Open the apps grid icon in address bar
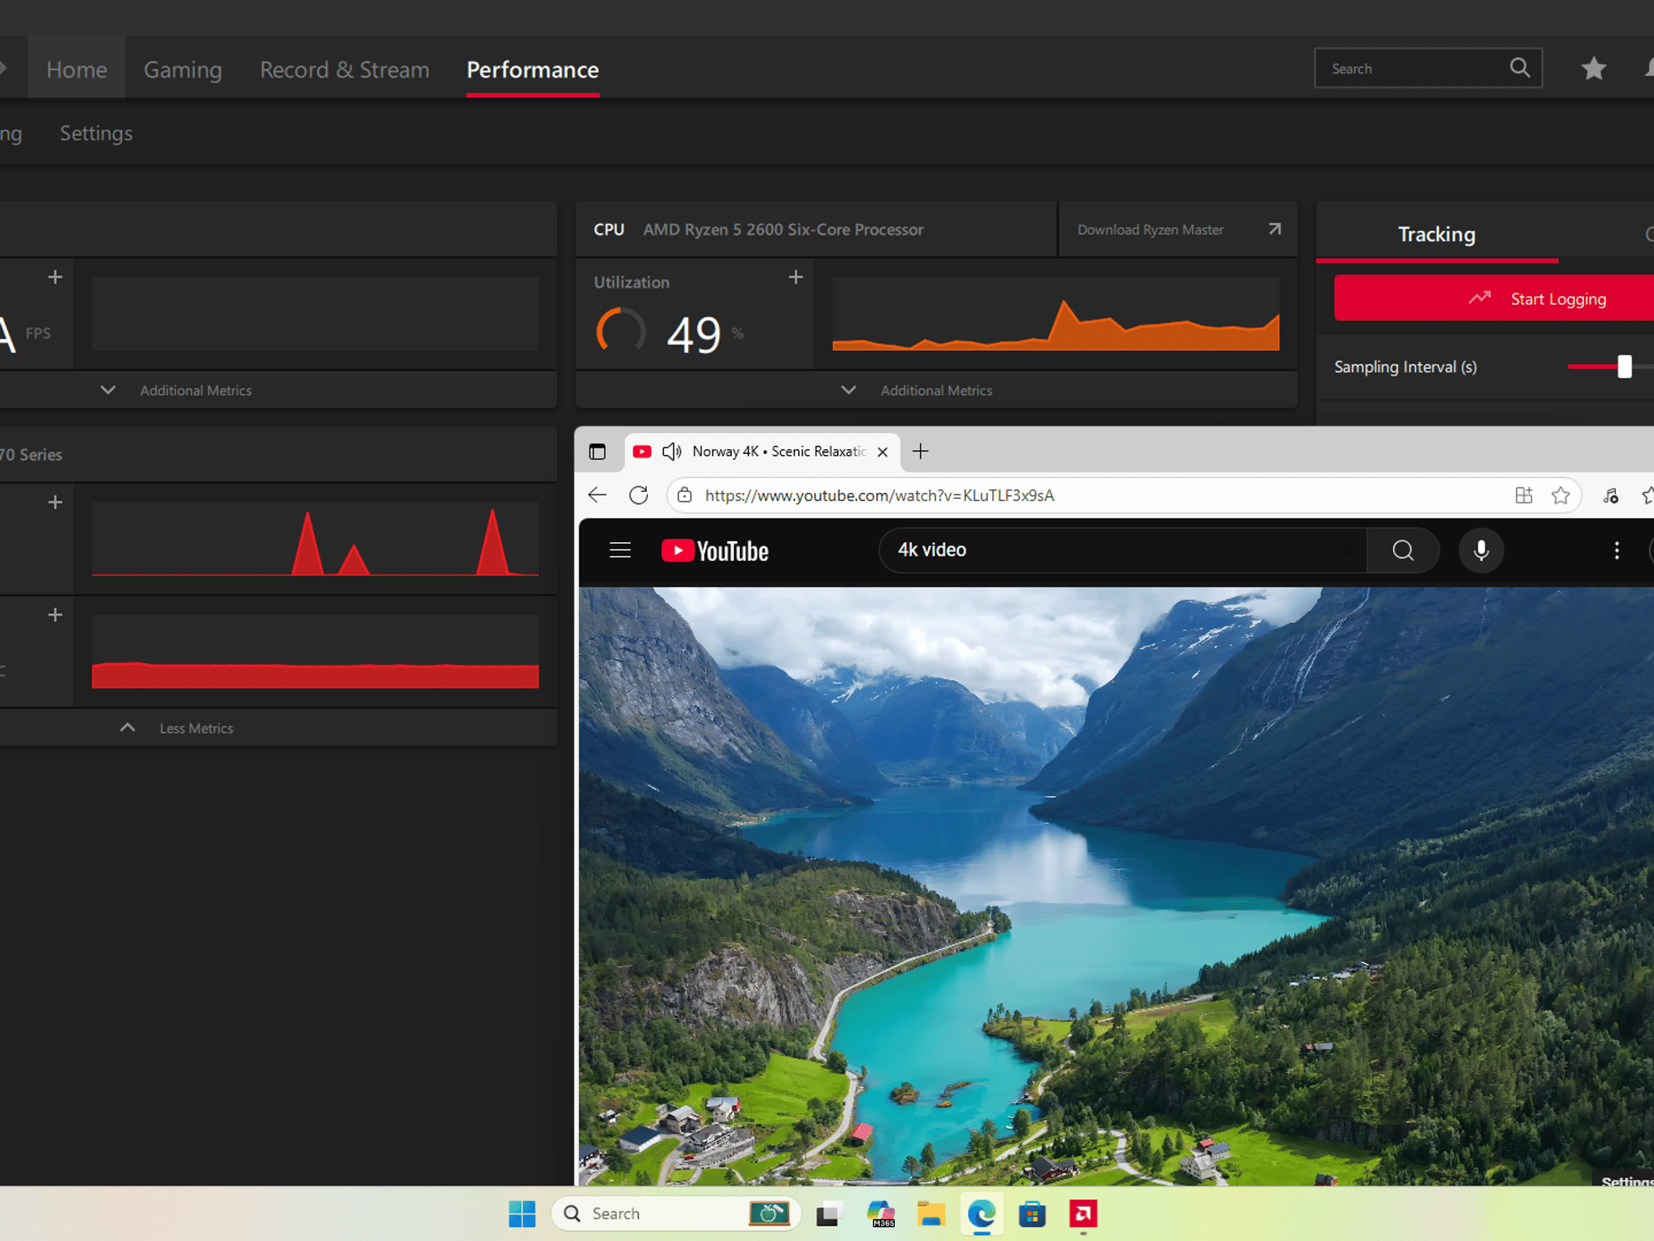Image resolution: width=1654 pixels, height=1241 pixels. 1524,495
